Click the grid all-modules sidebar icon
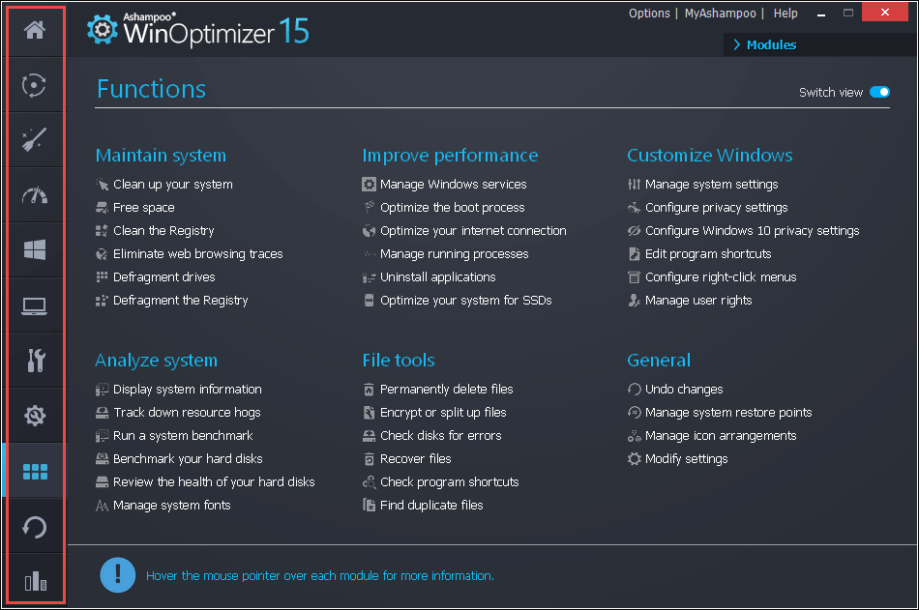This screenshot has width=919, height=610. coord(35,471)
